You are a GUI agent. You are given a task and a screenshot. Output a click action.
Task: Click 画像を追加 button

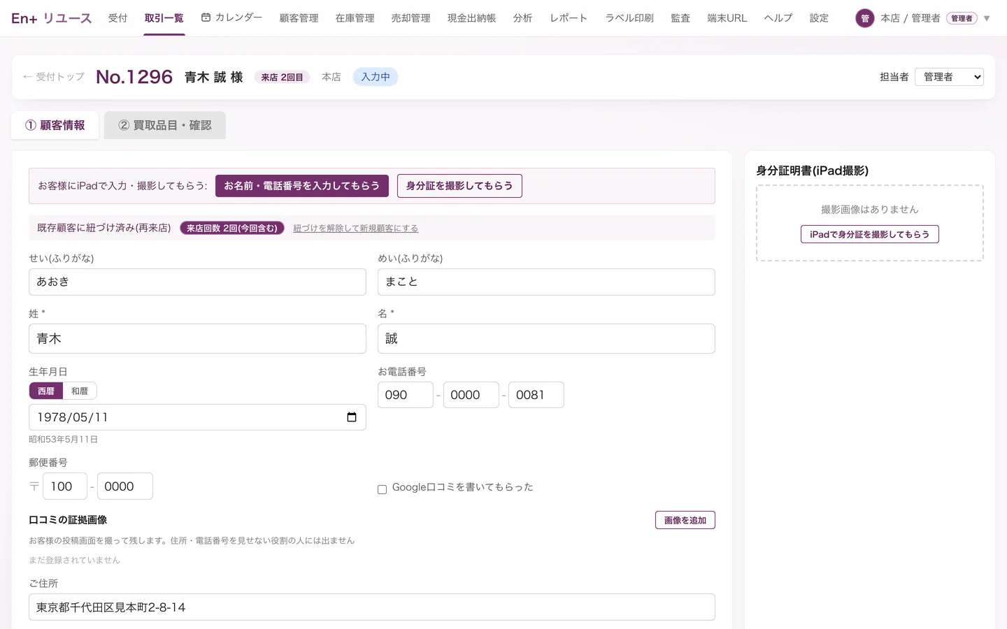685,520
